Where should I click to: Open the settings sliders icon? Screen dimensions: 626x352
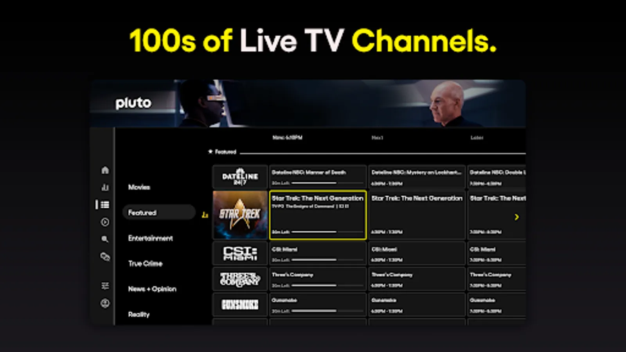coord(105,286)
